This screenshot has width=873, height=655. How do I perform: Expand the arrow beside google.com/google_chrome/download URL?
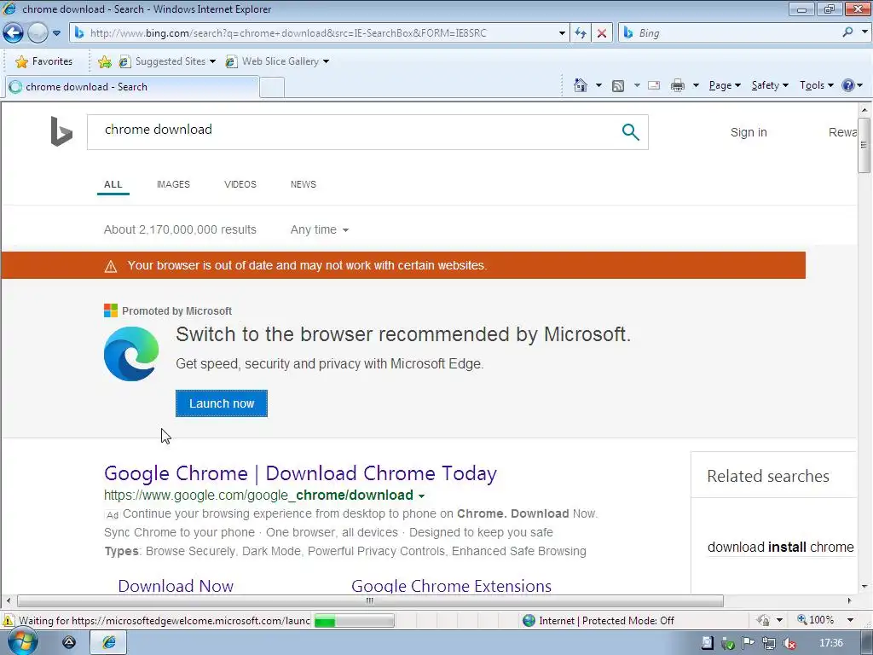[421, 496]
